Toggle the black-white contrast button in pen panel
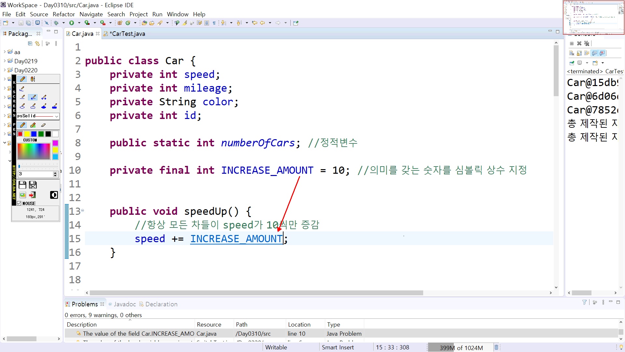 tap(54, 195)
